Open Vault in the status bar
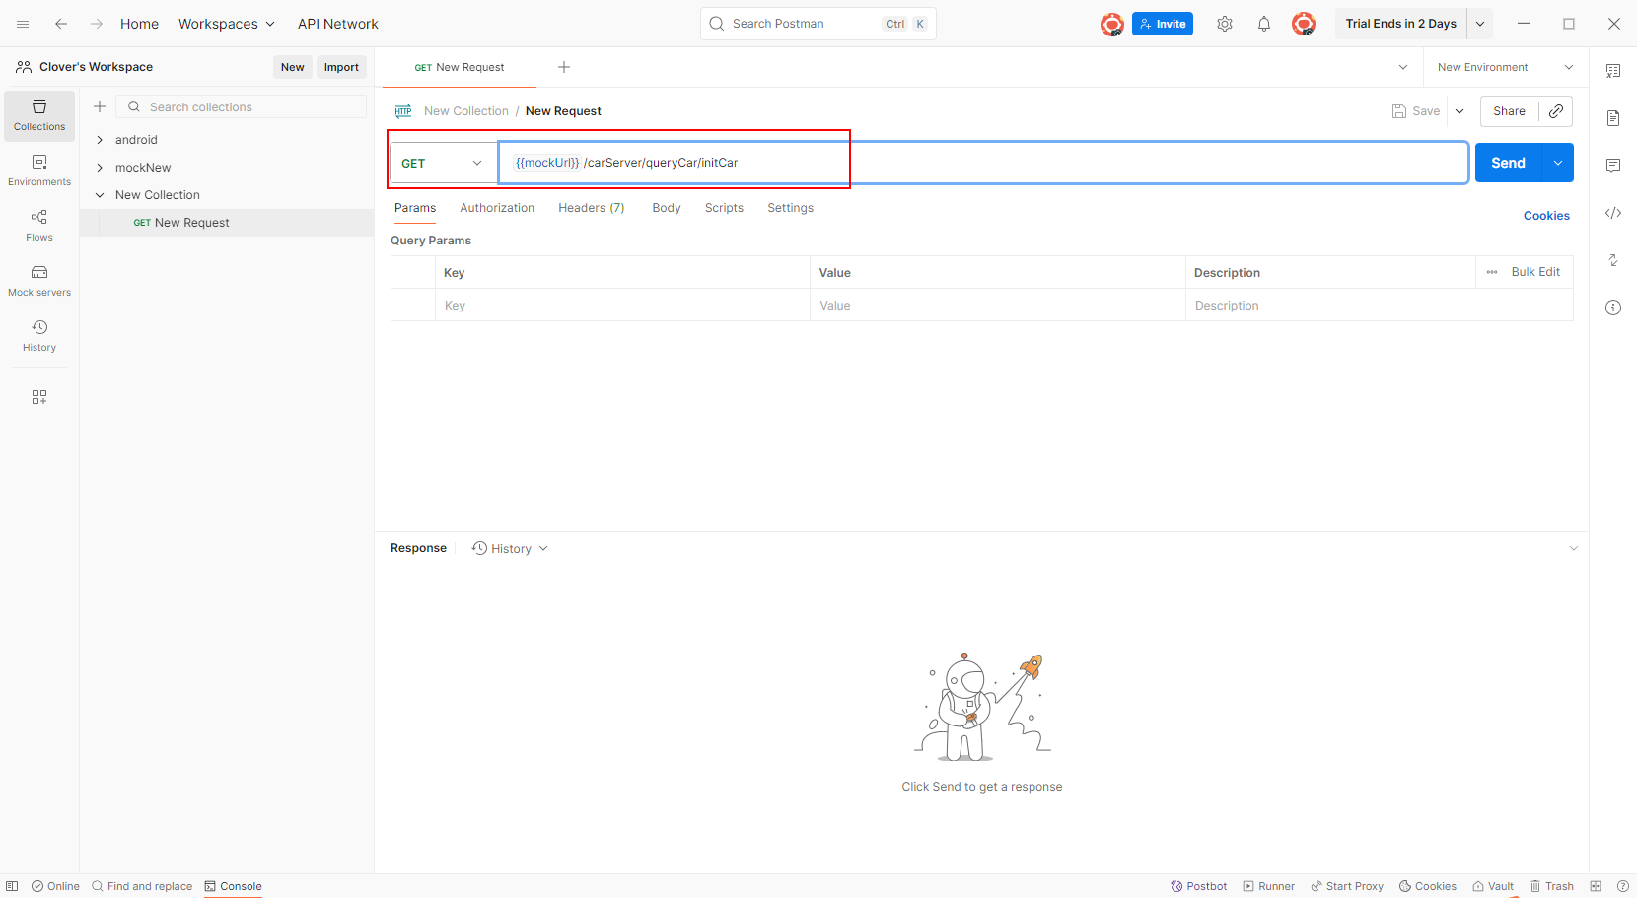The image size is (1637, 898). (1493, 886)
